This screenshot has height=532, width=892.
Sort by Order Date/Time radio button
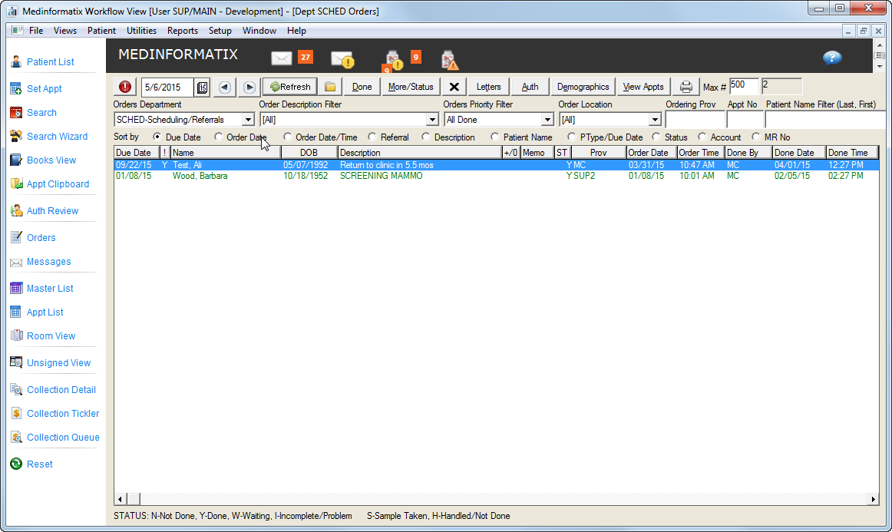pyautogui.click(x=287, y=137)
